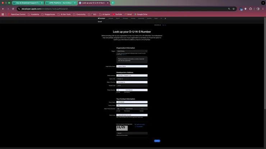Image resolution: width=266 pixels, height=149 pixels.
Task: Click the Legal Entity Name field
Action: tap(132, 66)
